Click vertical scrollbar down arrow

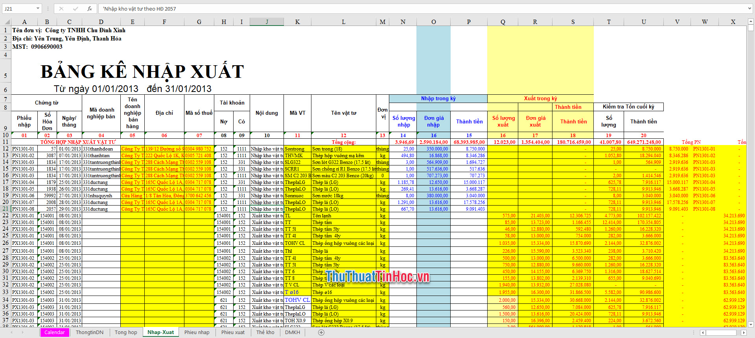click(x=751, y=325)
